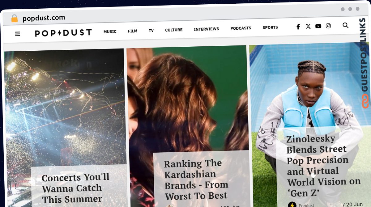The width and height of the screenshot is (371, 207).
Task: Open the Instagram icon
Action: [328, 26]
